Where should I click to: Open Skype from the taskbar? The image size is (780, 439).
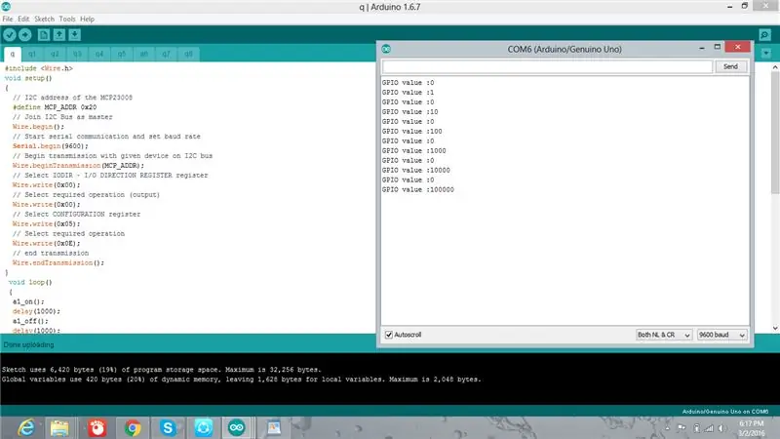pyautogui.click(x=168, y=428)
